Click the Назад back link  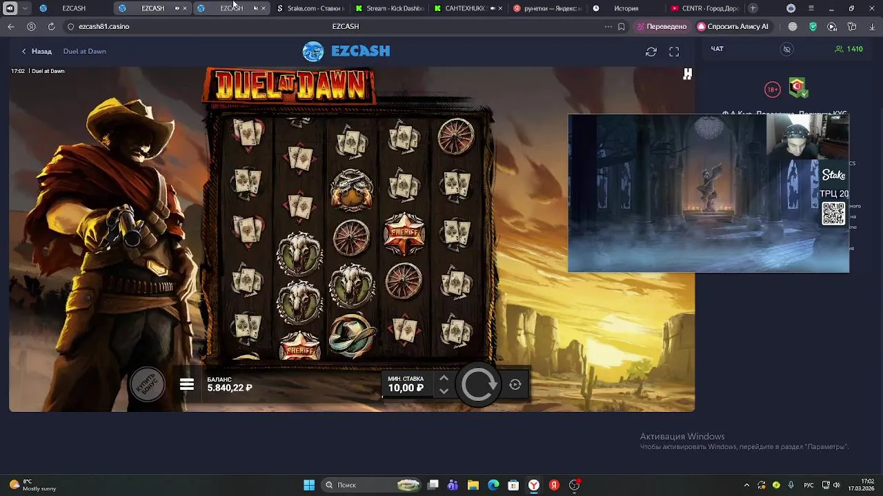tap(37, 51)
